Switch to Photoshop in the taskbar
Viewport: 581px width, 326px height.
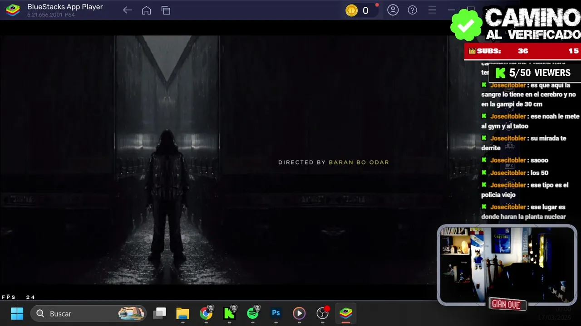click(x=276, y=313)
